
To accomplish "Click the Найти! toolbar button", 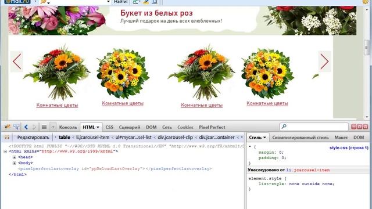I will [x=121, y=2].
